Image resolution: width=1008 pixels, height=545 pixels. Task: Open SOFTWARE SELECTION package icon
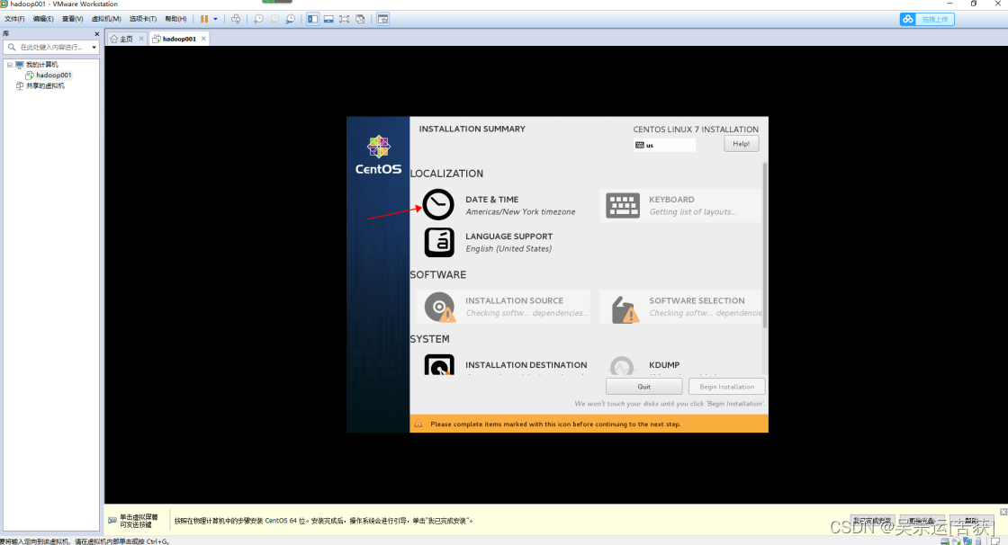click(x=625, y=309)
